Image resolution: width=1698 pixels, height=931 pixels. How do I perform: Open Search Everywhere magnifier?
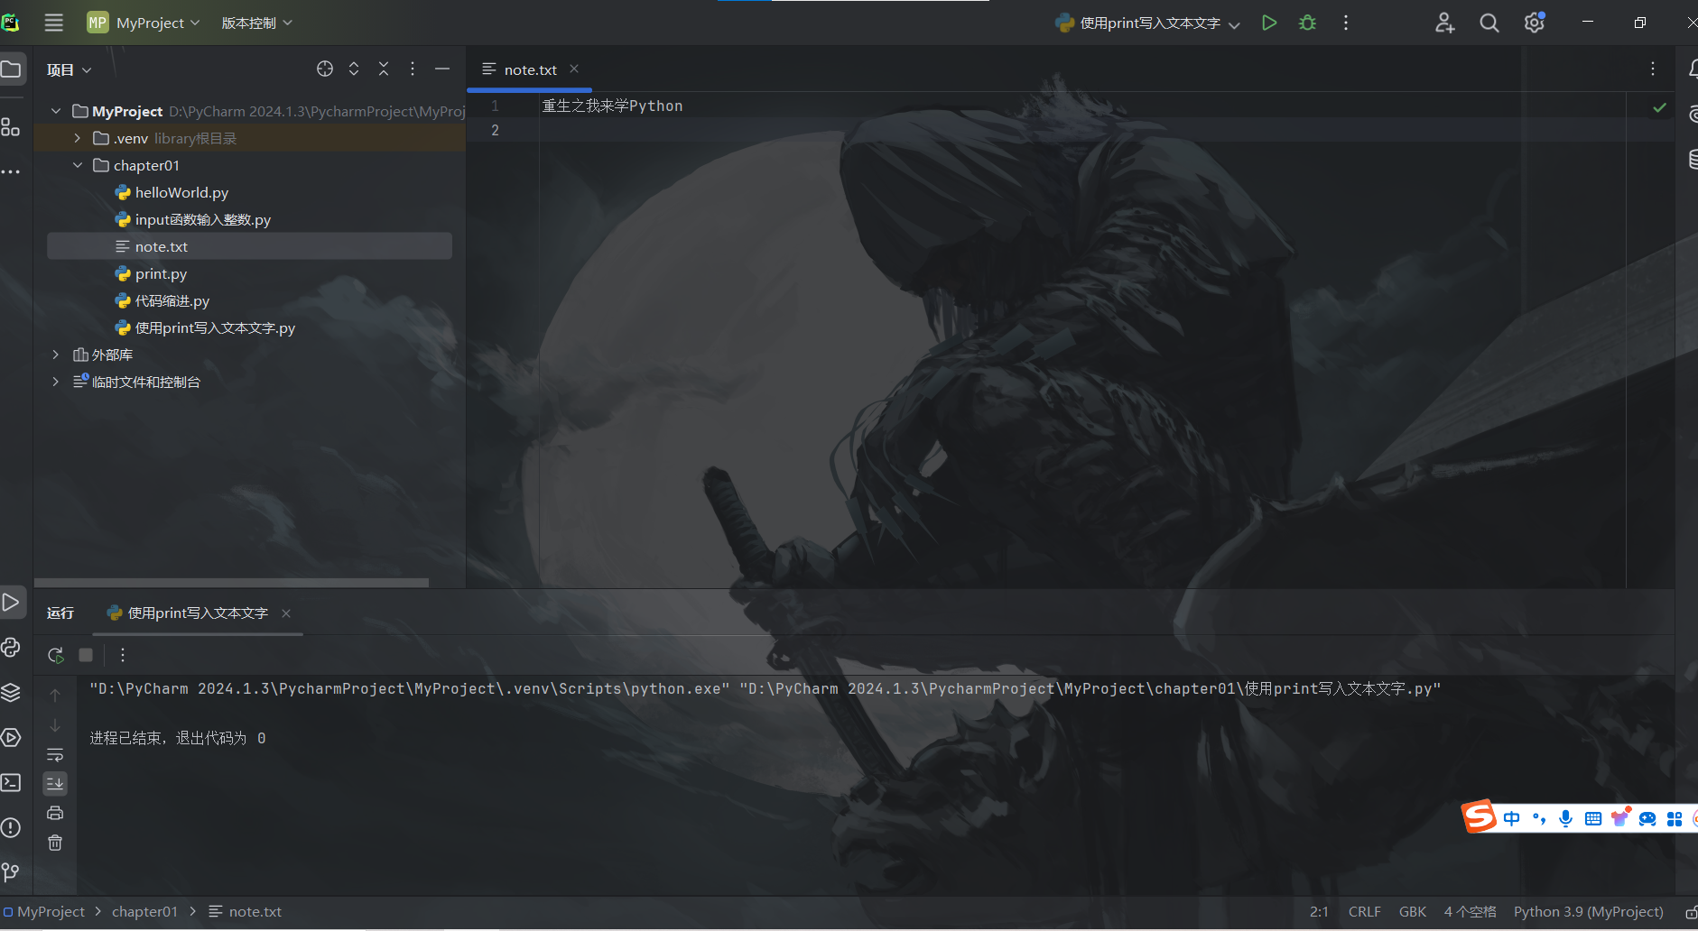click(1489, 23)
